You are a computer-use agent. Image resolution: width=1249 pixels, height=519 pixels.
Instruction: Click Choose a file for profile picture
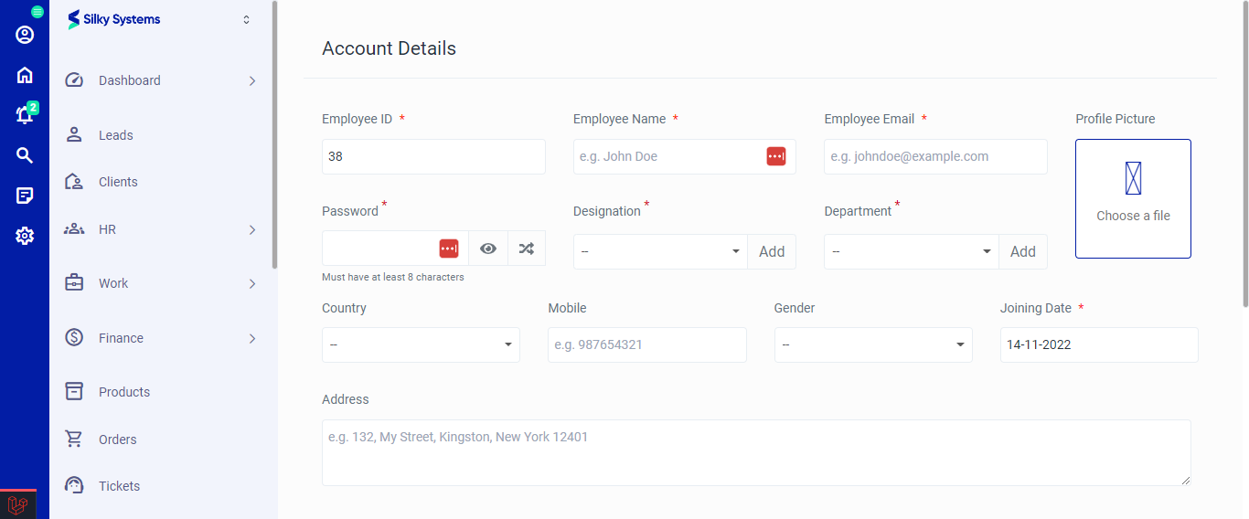coord(1134,198)
